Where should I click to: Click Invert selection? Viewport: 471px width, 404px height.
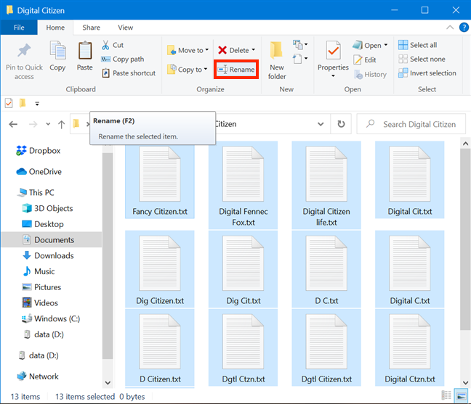[x=427, y=73]
